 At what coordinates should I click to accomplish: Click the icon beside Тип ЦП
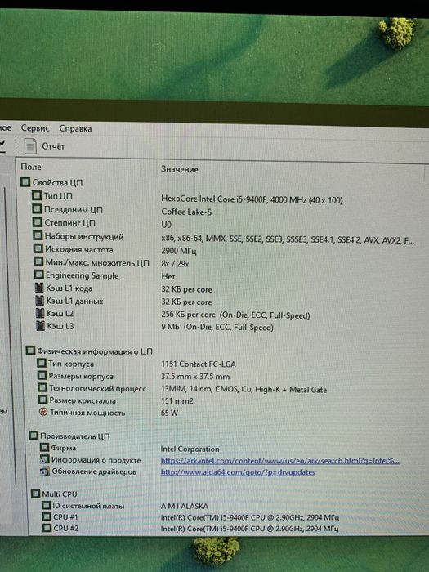pyautogui.click(x=37, y=195)
